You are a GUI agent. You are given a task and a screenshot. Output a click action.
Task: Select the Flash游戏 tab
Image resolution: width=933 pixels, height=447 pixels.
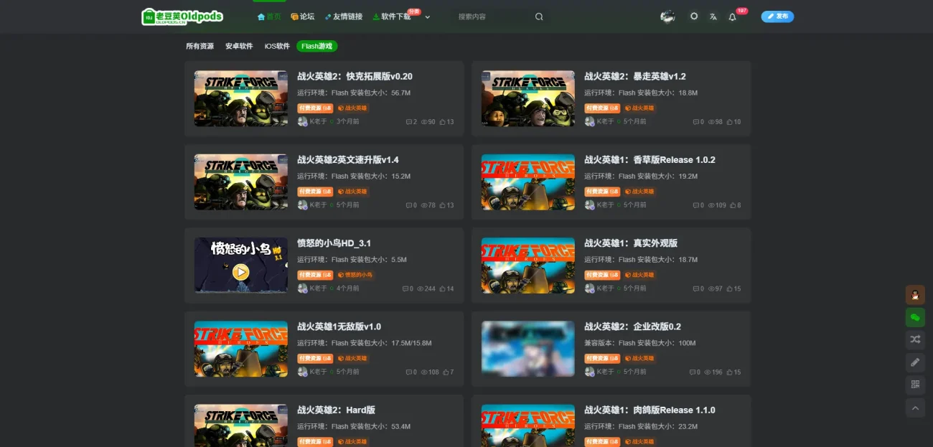tap(317, 46)
